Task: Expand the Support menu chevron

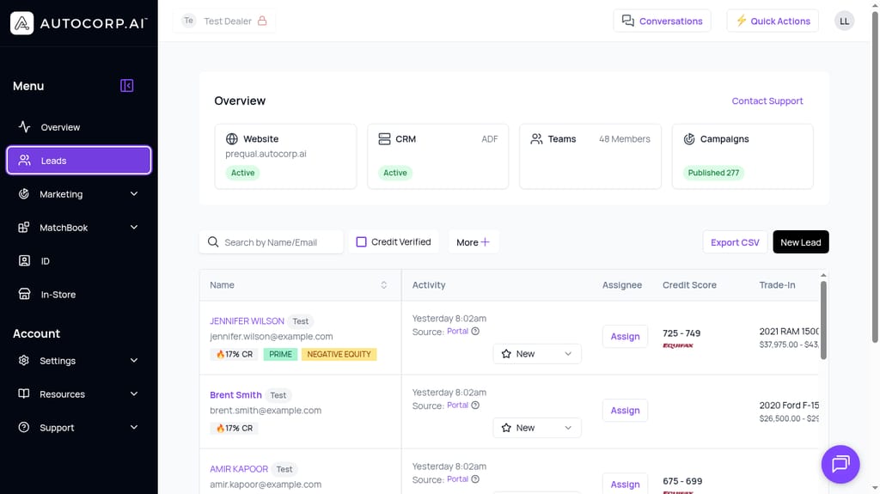Action: click(x=134, y=427)
